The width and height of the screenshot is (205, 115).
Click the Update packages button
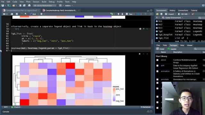tap(172, 49)
